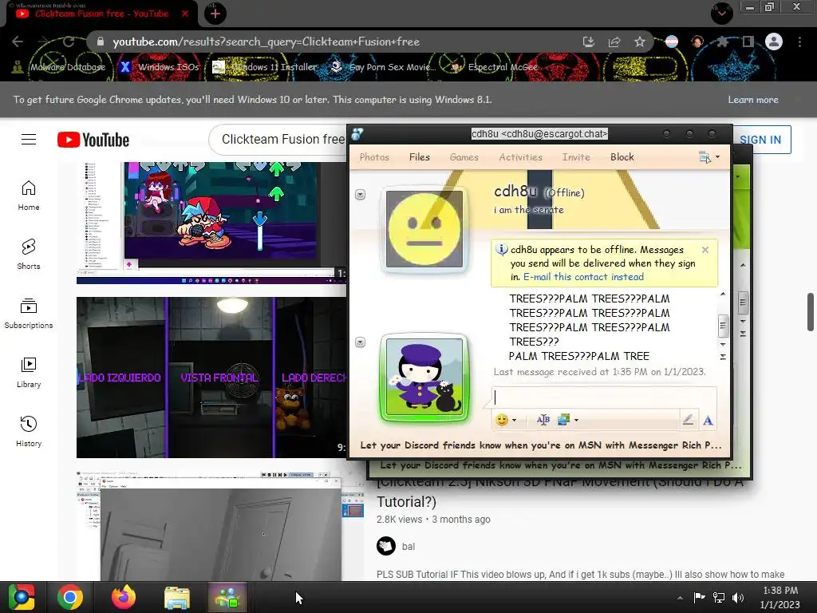
Task: Open the Chrome extensions puzzle icon
Action: pos(723,42)
